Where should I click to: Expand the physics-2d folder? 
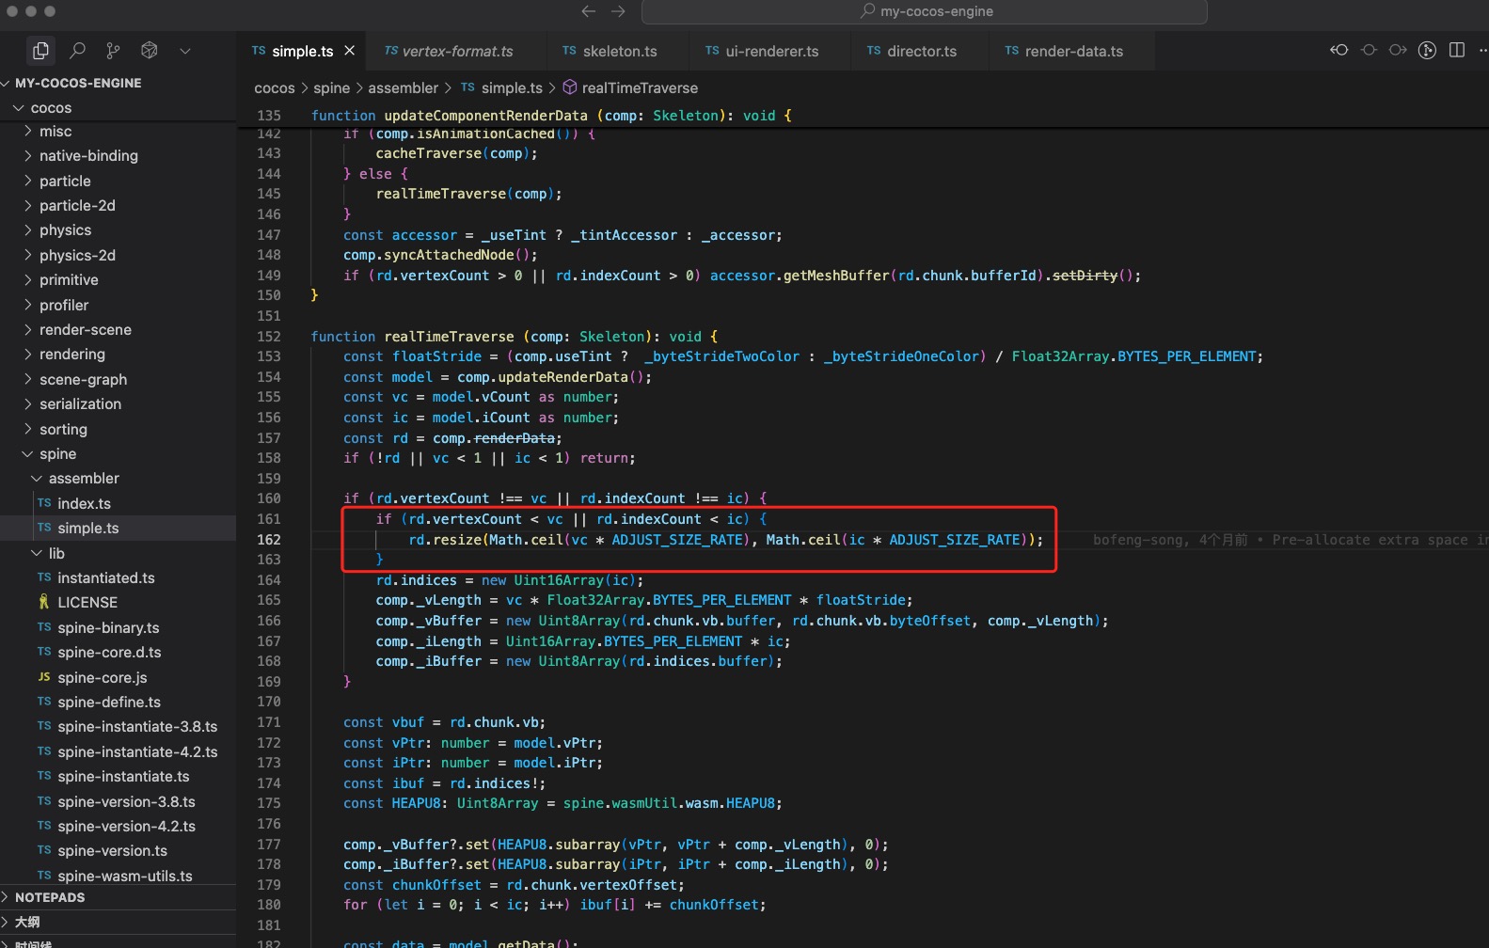[x=77, y=256]
